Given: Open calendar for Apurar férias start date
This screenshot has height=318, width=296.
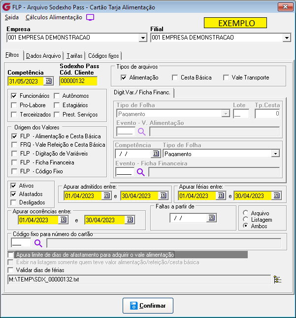Looking at the screenshot, I should tap(221, 196).
